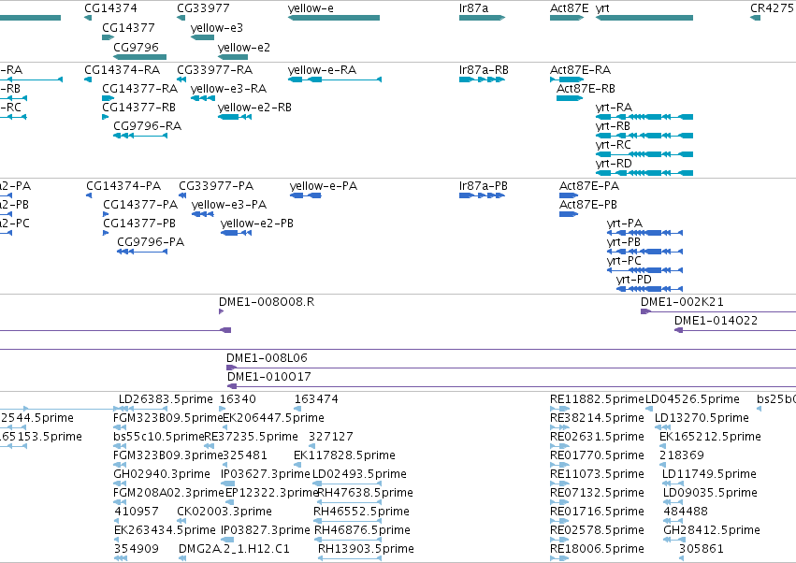The height and width of the screenshot is (563, 796).
Task: Select protein Act87E-PA
Action: 589,186
